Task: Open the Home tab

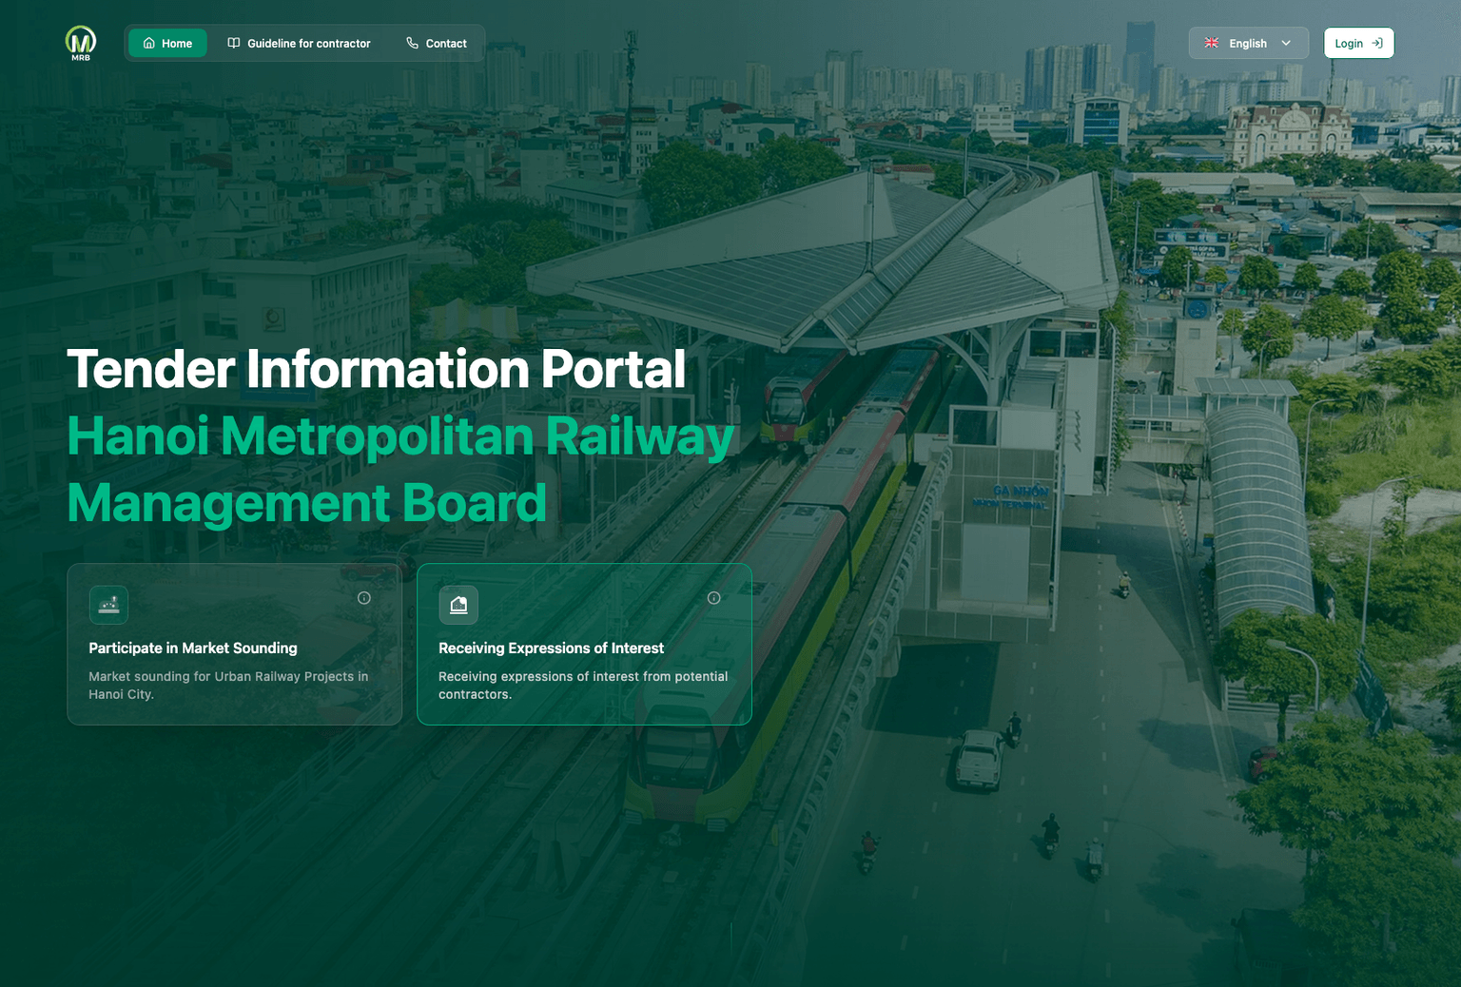Action: (x=167, y=44)
